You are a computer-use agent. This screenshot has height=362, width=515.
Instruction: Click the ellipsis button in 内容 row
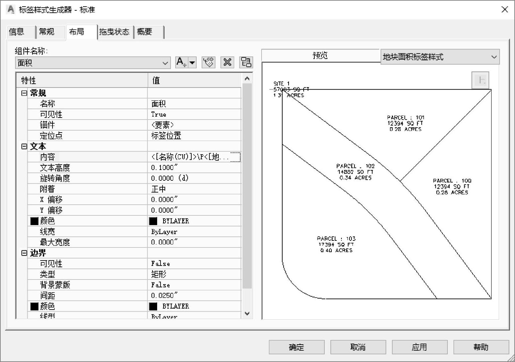pyautogui.click(x=235, y=157)
